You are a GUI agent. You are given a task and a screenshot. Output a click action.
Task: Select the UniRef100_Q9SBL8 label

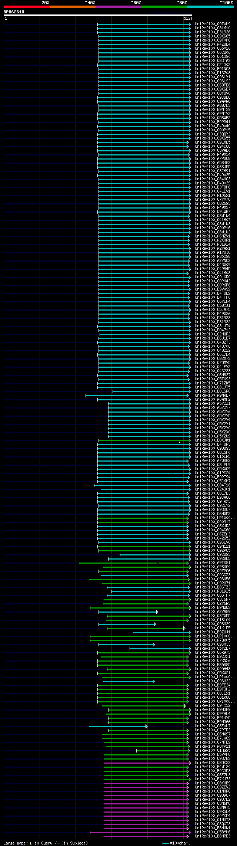coord(213,98)
